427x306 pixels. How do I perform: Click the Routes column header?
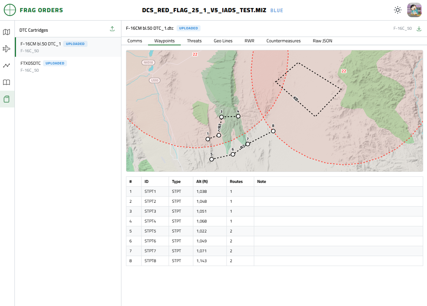tap(236, 182)
